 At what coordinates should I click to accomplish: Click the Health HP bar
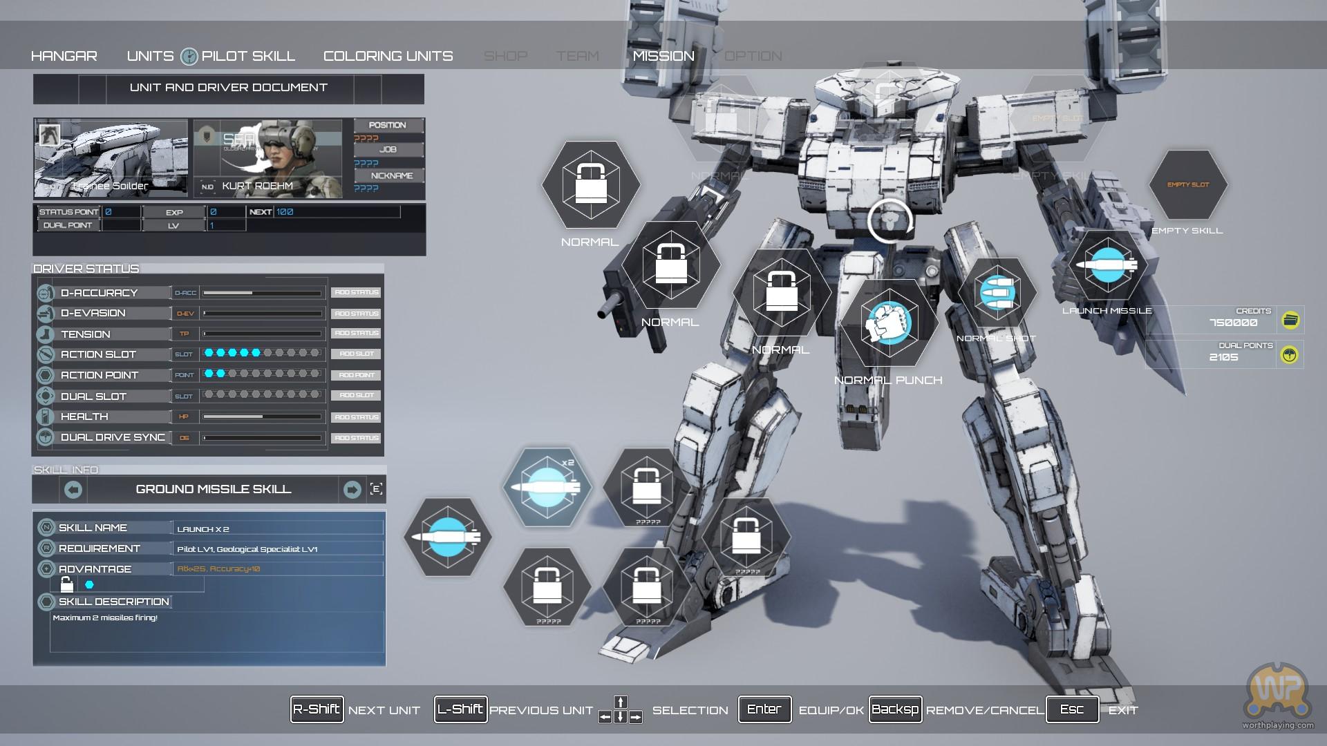pyautogui.click(x=262, y=417)
